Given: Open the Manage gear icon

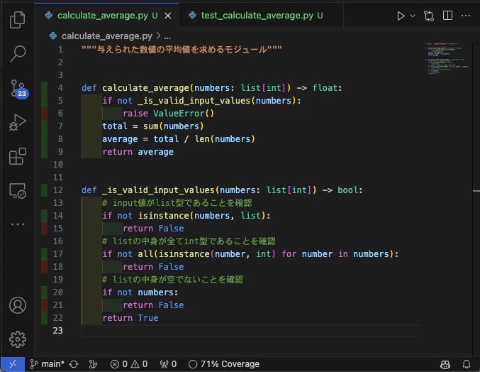Looking at the screenshot, I should [18, 339].
